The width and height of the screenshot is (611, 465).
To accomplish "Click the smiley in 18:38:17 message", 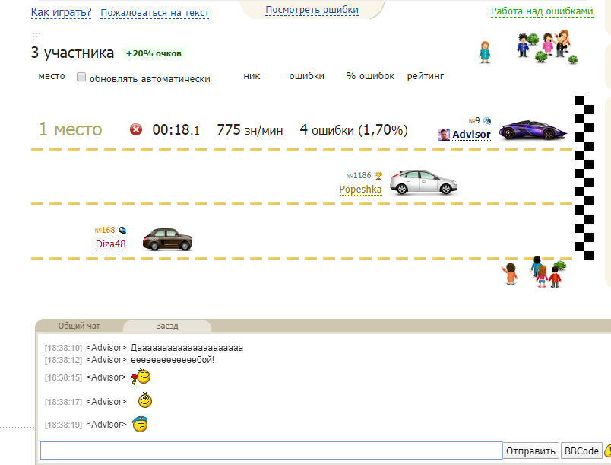I will point(145,400).
